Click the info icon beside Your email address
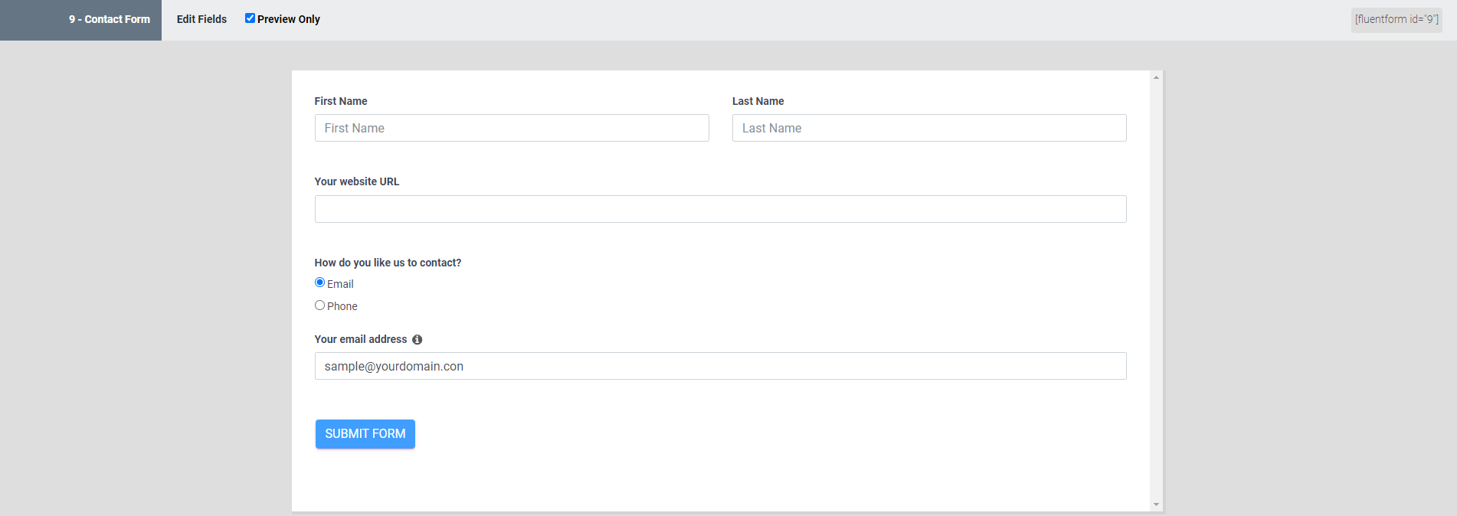 tap(417, 339)
